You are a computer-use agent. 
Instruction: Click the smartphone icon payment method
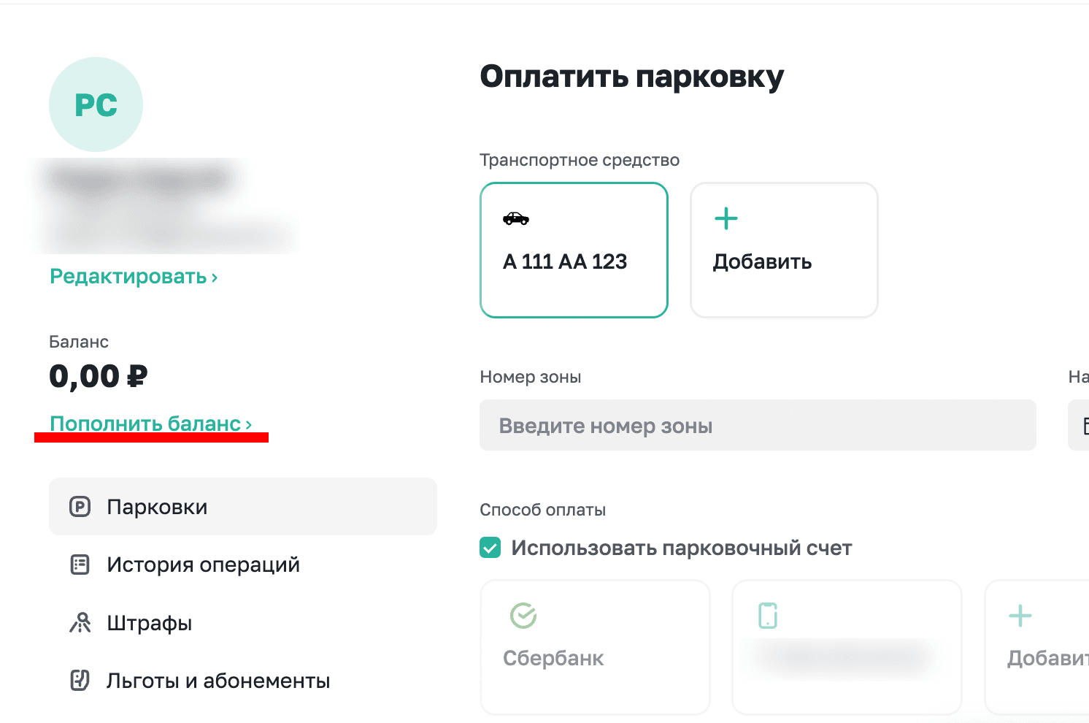(767, 616)
